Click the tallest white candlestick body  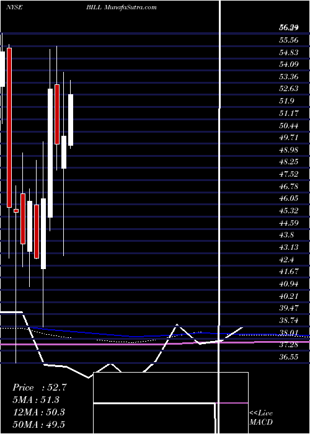click(50, 153)
